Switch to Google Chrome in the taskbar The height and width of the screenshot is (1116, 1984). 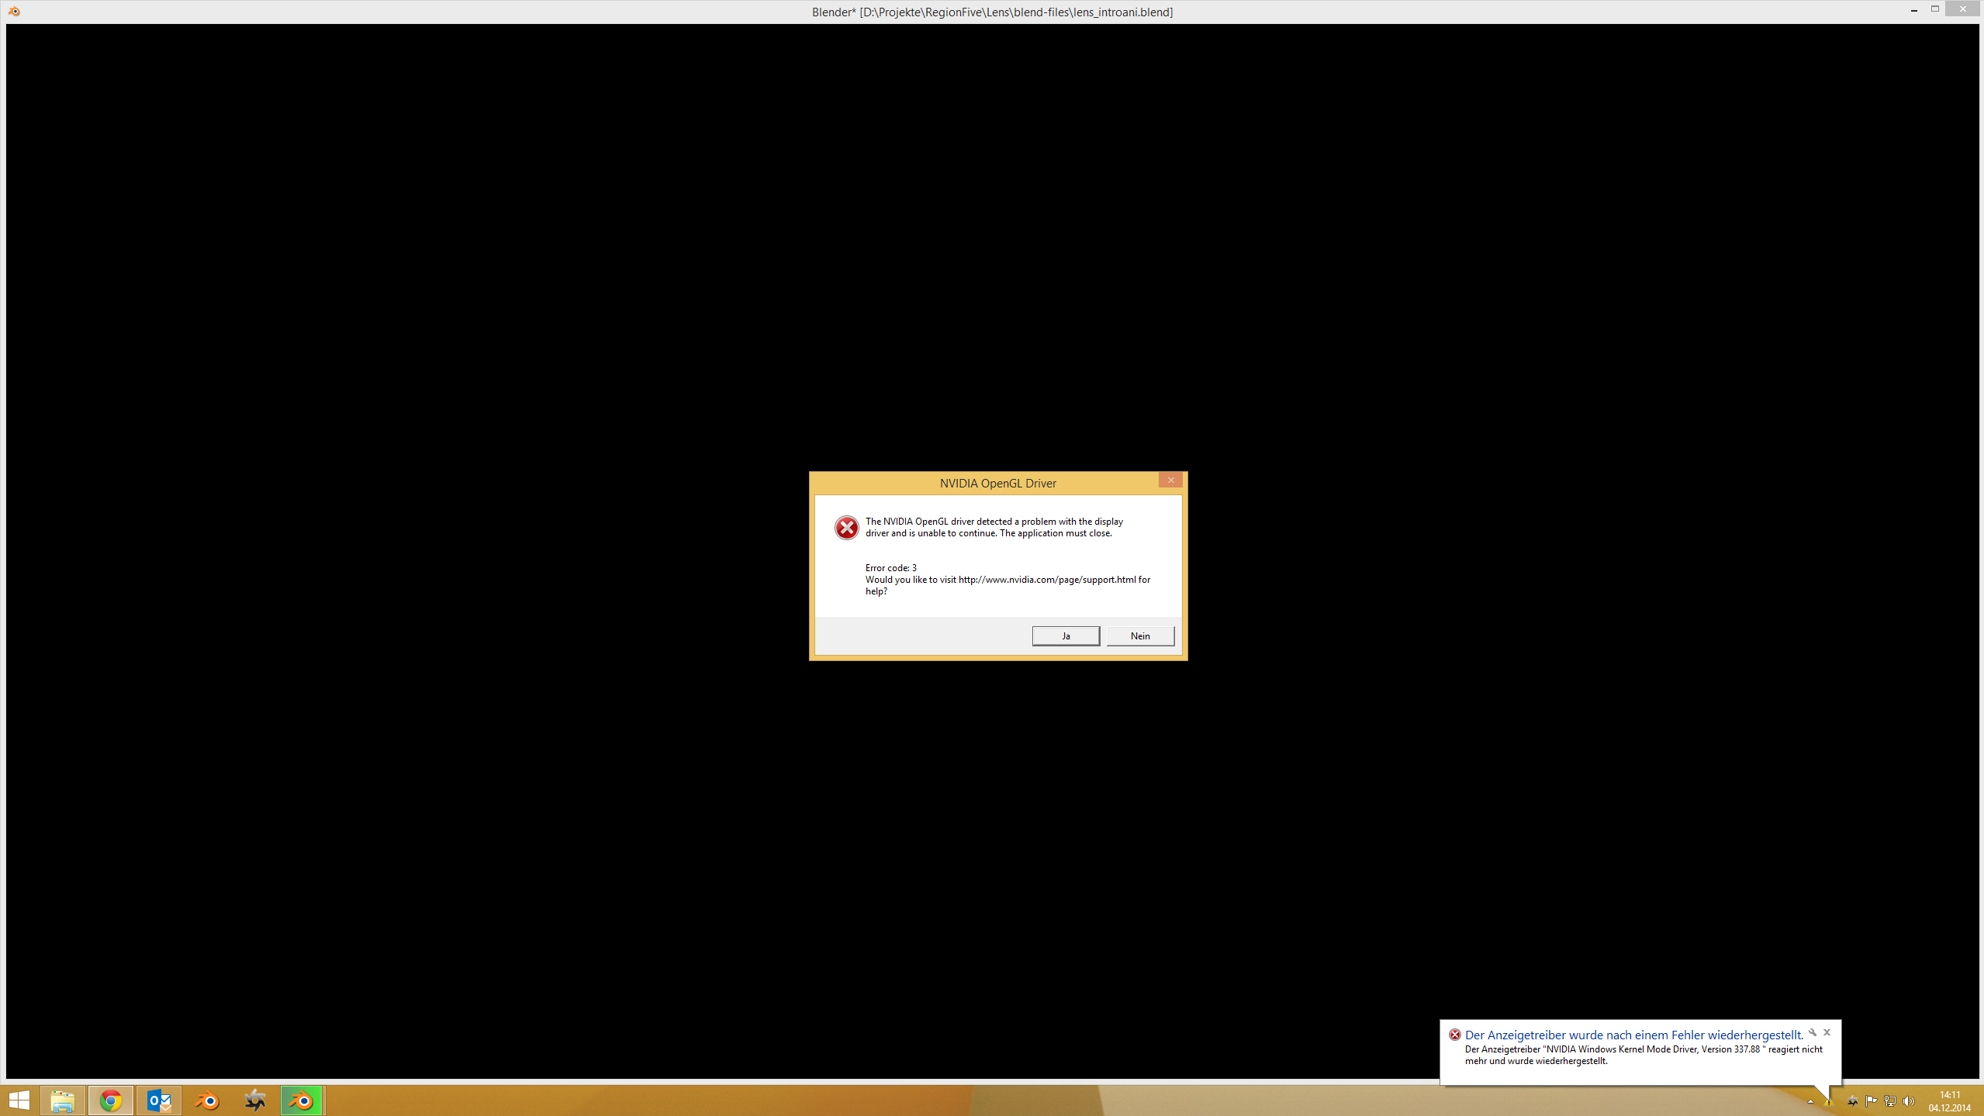(111, 1100)
